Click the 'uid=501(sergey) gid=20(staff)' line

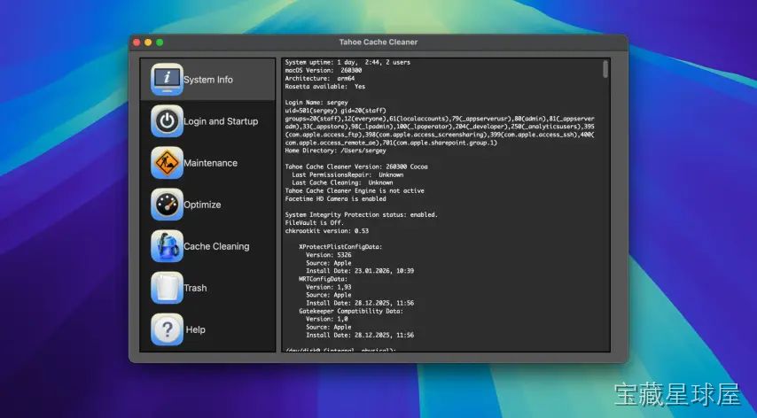[336, 111]
